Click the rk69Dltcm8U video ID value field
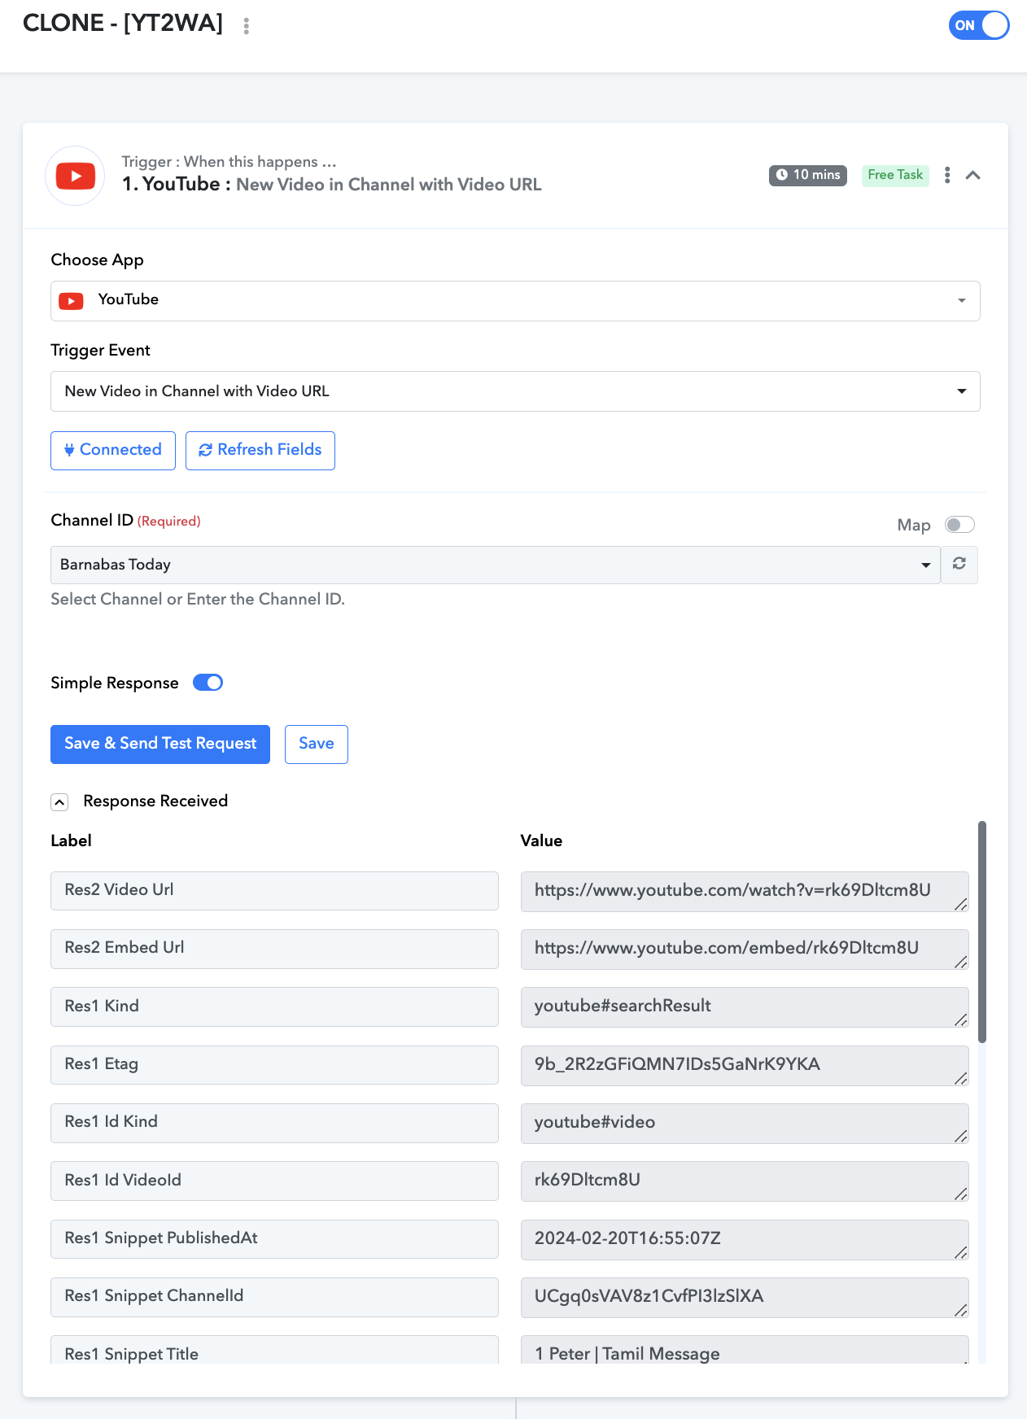Viewport: 1027px width, 1419px height. pos(745,1181)
